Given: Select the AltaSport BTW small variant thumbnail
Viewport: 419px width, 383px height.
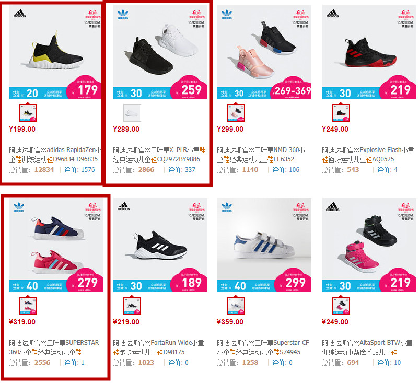Looking at the screenshot, I should 341,306.
